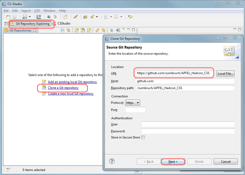Click the User field
245x175 pixels.
click(188, 124)
